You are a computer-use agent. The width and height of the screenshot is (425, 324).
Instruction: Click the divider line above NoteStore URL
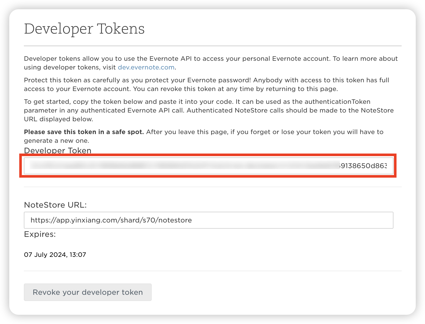pos(212,187)
